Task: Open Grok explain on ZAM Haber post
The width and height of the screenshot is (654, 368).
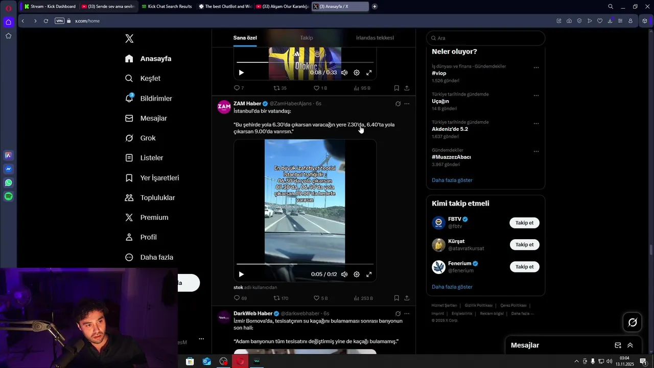Action: pos(398,104)
